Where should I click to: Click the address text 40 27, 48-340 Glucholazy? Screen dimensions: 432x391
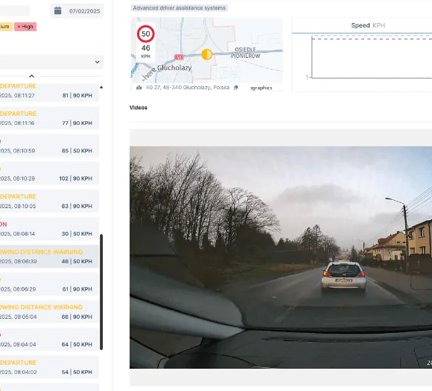coord(188,88)
